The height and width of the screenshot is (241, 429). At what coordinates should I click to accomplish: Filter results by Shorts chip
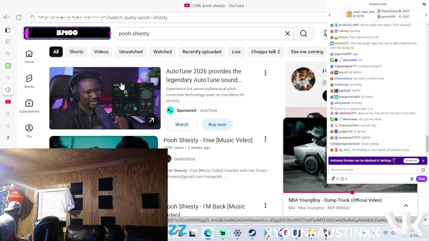click(x=76, y=52)
